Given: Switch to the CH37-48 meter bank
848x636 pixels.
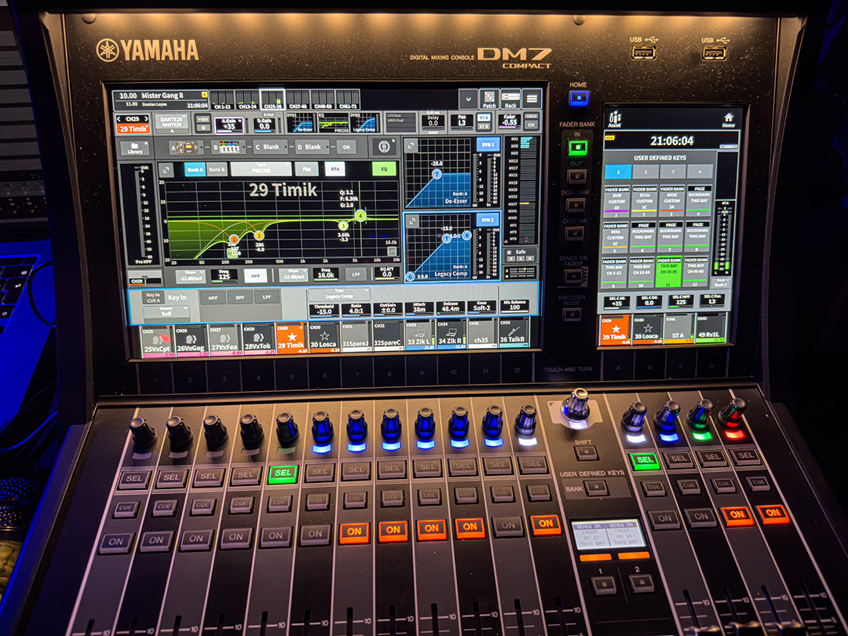Looking at the screenshot, I should [x=298, y=100].
